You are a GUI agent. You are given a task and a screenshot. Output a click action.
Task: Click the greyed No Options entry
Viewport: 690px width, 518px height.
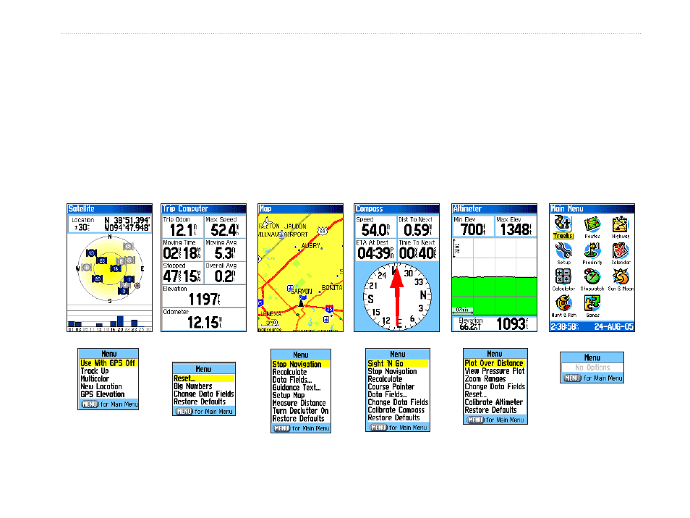[x=592, y=368]
